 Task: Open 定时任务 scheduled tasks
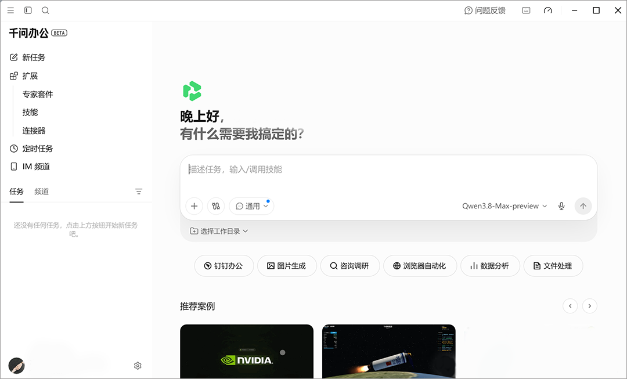[31, 149]
